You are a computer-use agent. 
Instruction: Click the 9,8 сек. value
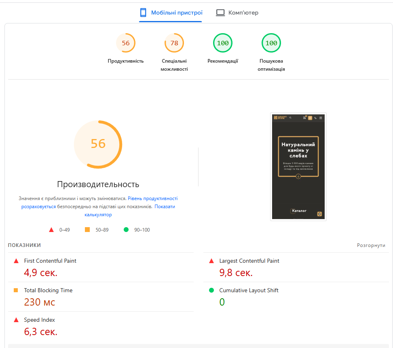(x=236, y=272)
